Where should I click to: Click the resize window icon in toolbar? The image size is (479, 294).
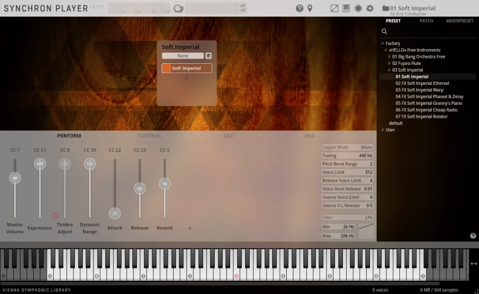334,8
